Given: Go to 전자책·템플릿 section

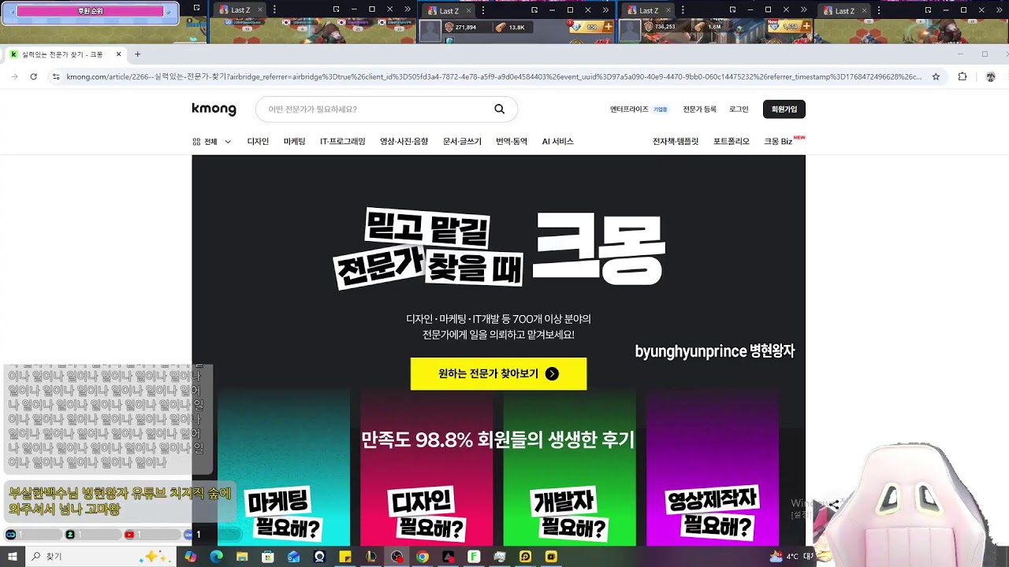Looking at the screenshot, I should tap(676, 142).
